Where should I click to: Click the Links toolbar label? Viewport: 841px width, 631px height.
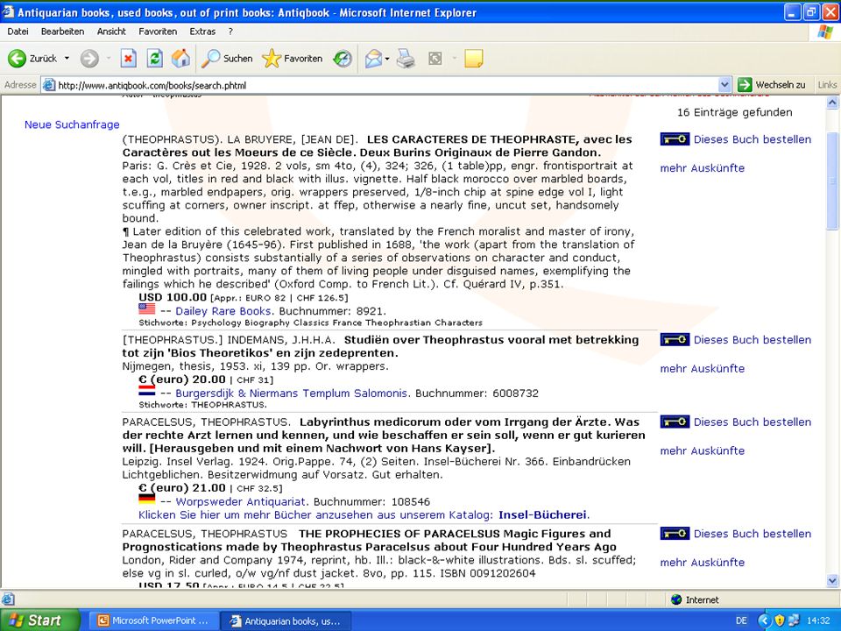pyautogui.click(x=827, y=85)
